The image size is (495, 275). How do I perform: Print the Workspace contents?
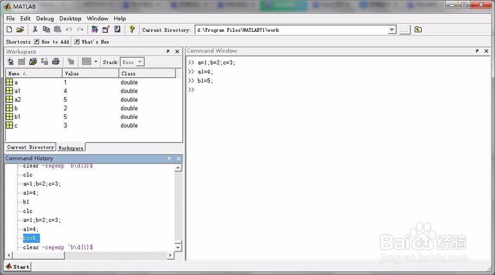(x=56, y=61)
